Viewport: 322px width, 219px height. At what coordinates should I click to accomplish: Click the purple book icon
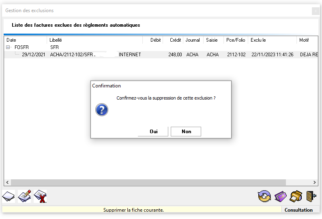coord(280,197)
